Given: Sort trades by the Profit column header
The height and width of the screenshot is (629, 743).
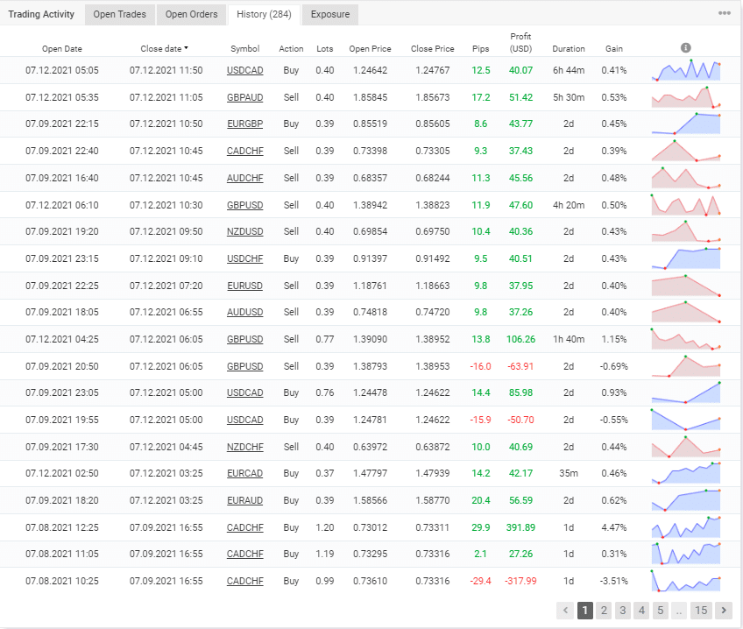Looking at the screenshot, I should pyautogui.click(x=520, y=44).
